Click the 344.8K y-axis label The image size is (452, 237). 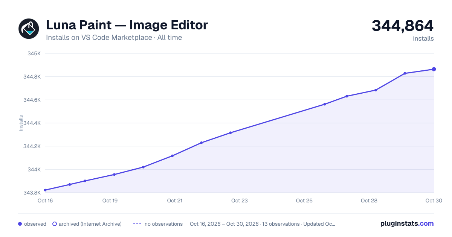point(32,77)
